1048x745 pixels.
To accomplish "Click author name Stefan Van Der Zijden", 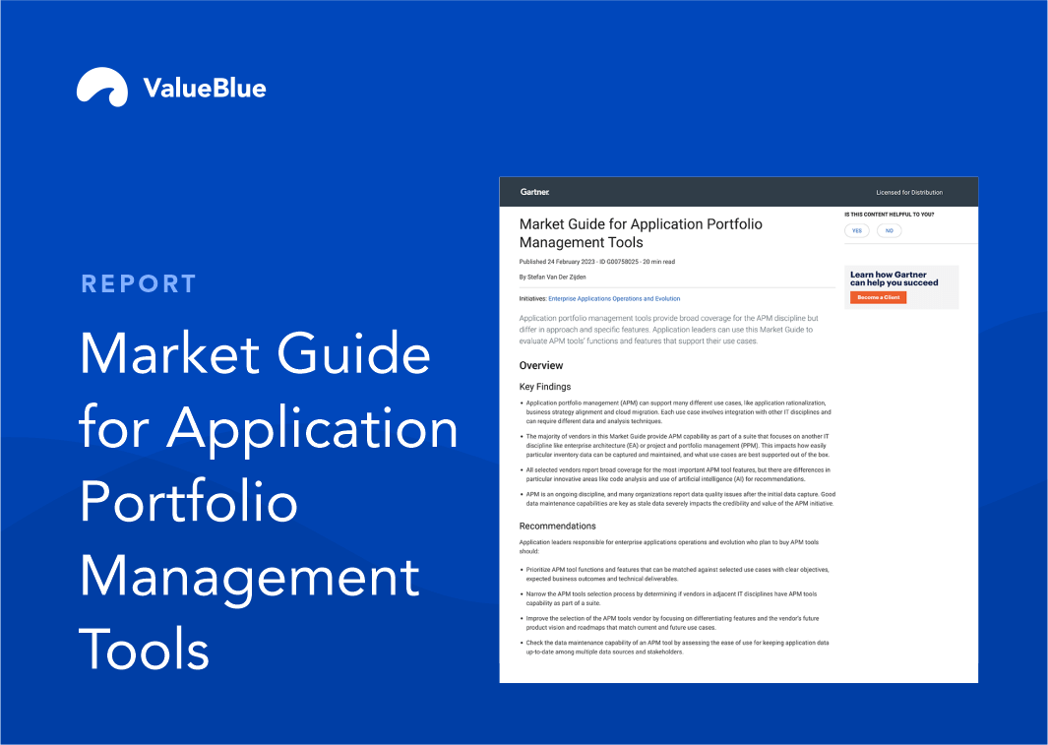I will tap(552, 277).
